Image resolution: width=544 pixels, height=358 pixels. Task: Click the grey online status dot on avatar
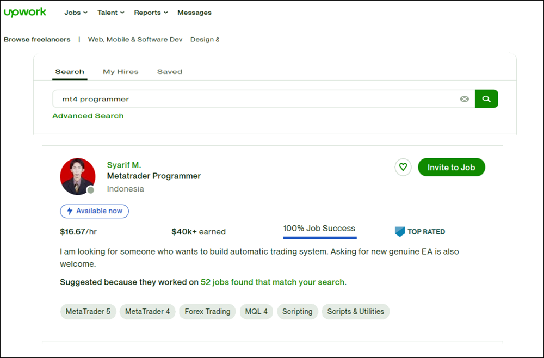point(90,190)
